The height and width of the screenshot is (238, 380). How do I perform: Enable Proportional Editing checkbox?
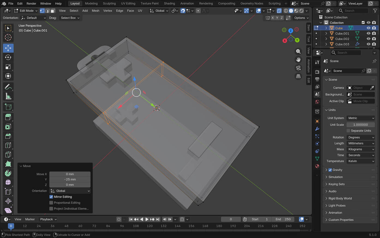click(51, 203)
